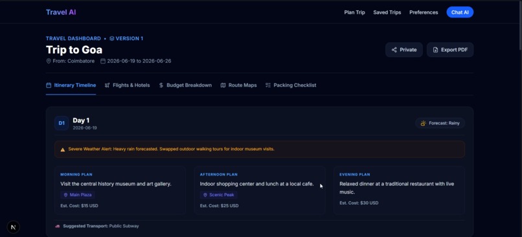Click the 'Day 1' heading
The width and height of the screenshot is (522, 237).
point(81,120)
